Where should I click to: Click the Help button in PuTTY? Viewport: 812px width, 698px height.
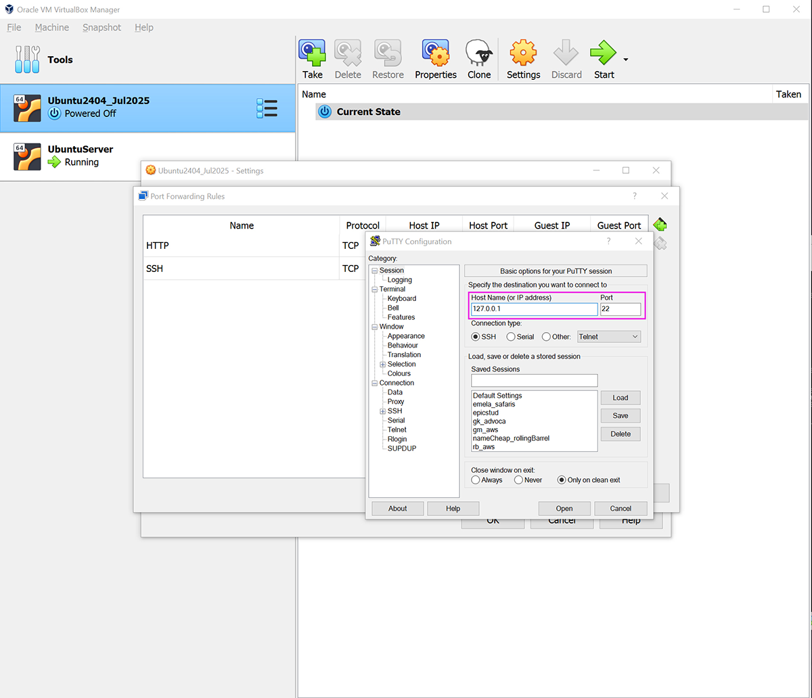[x=453, y=509]
